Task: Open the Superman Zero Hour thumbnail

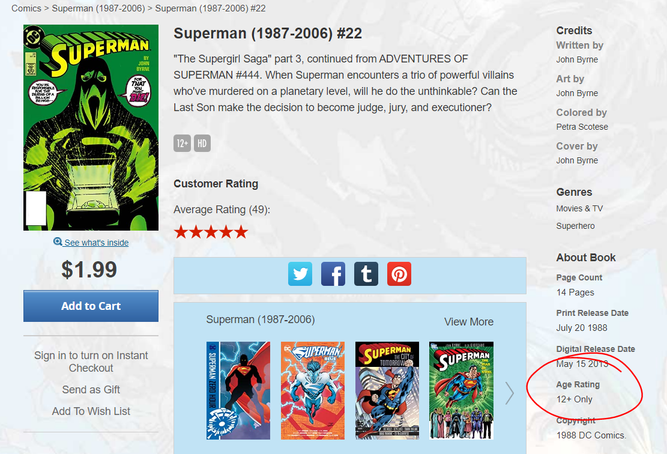Action: click(x=238, y=390)
